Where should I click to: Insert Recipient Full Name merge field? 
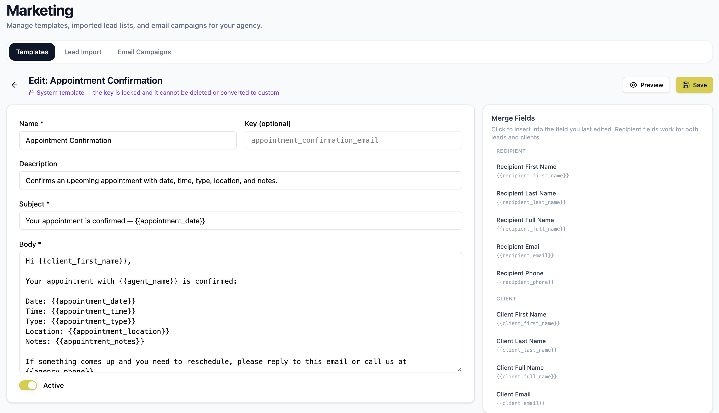pyautogui.click(x=531, y=224)
